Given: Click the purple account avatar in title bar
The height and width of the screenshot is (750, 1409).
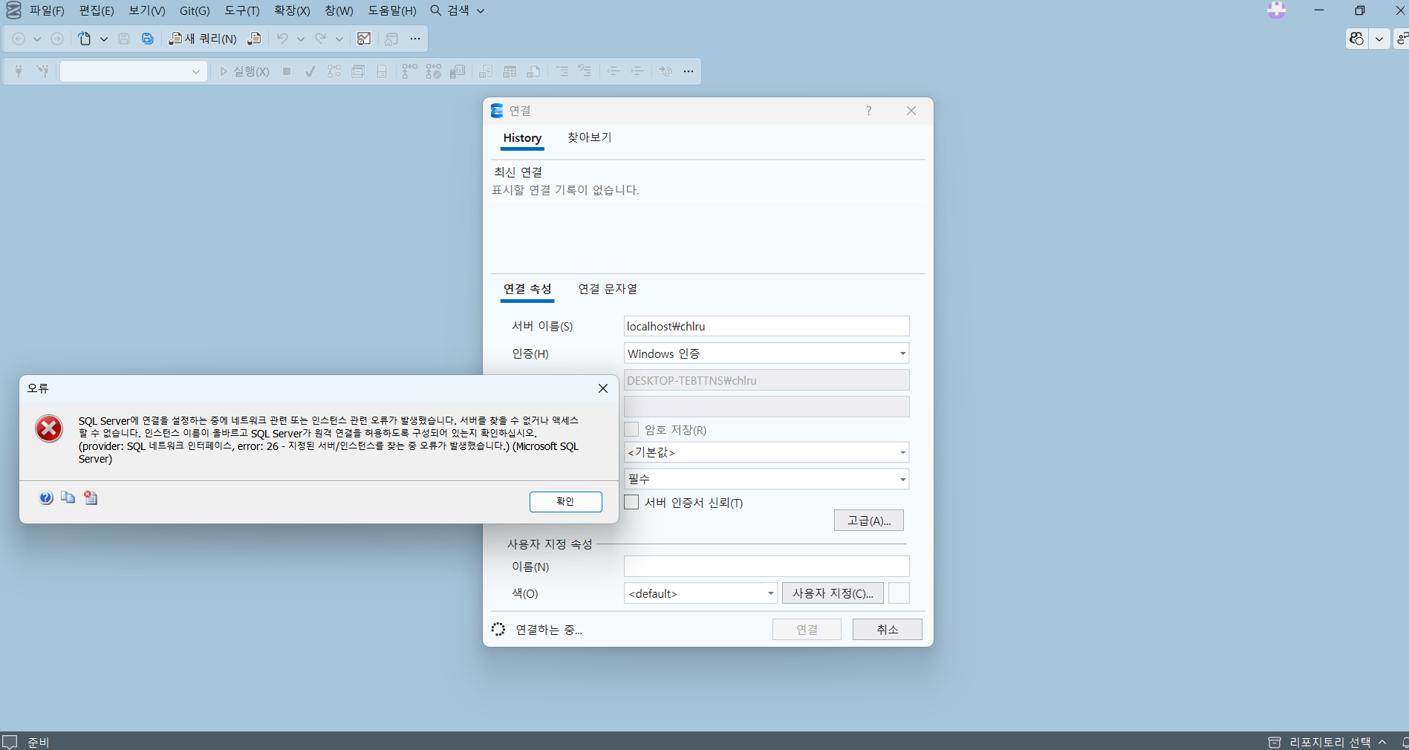Looking at the screenshot, I should point(1277,10).
